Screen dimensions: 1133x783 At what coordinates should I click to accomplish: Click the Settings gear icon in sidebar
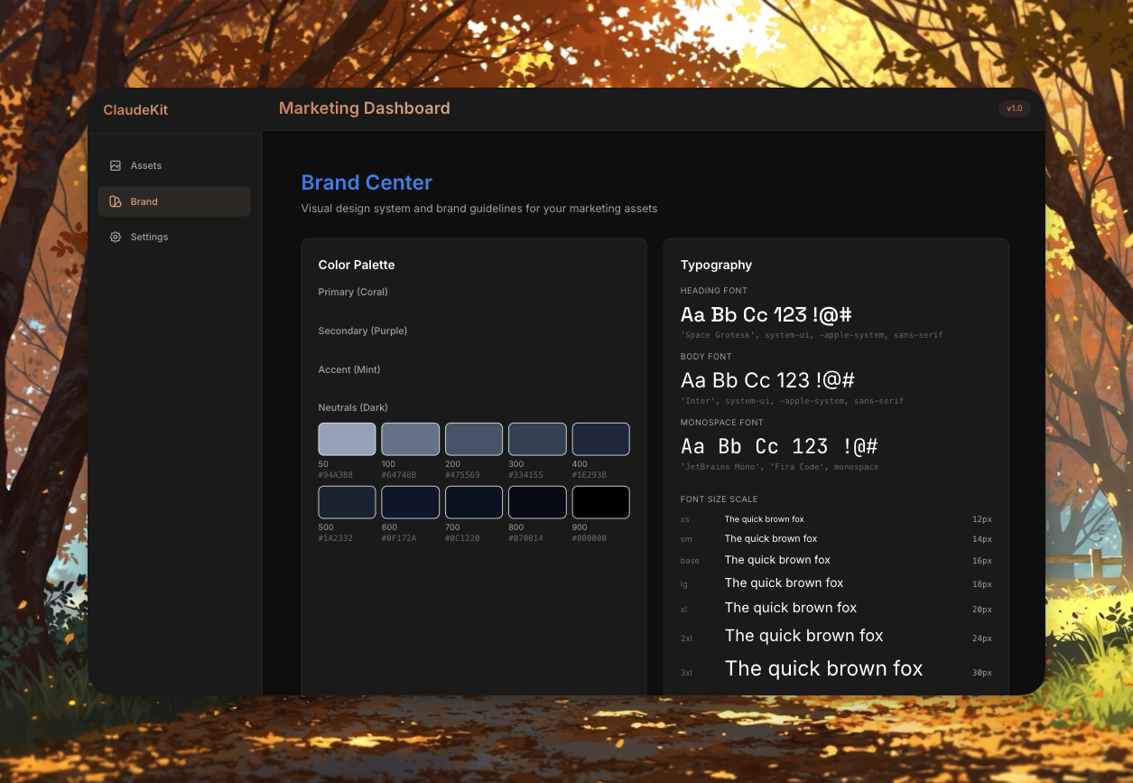coord(116,237)
